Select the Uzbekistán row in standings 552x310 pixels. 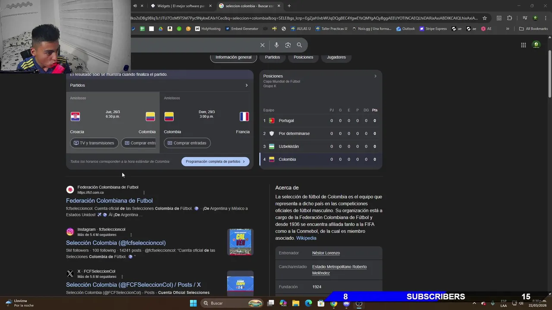320,146
